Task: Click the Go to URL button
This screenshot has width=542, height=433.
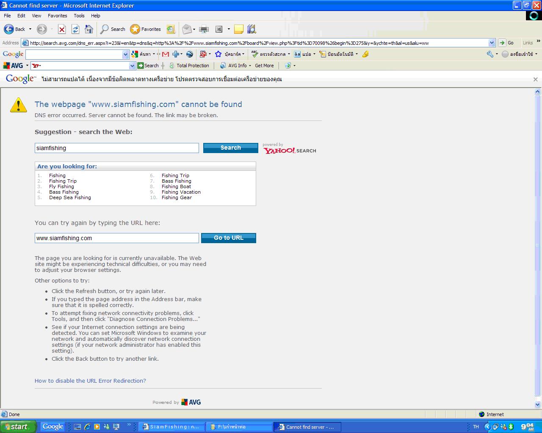Action: [229, 238]
